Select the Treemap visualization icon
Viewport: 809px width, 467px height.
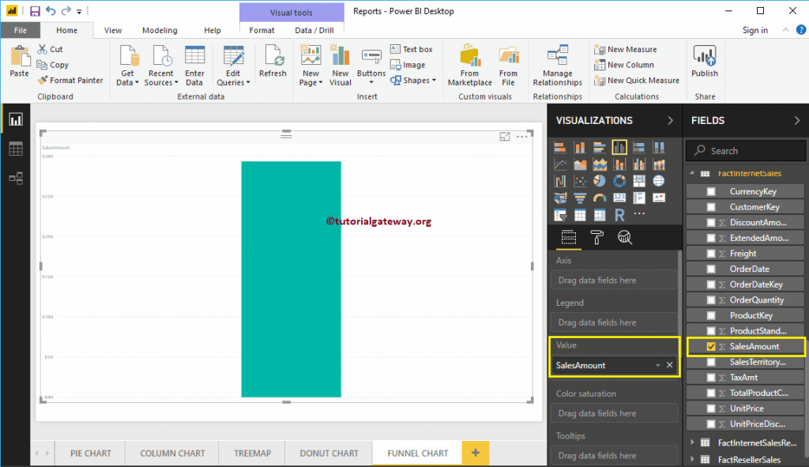point(639,180)
